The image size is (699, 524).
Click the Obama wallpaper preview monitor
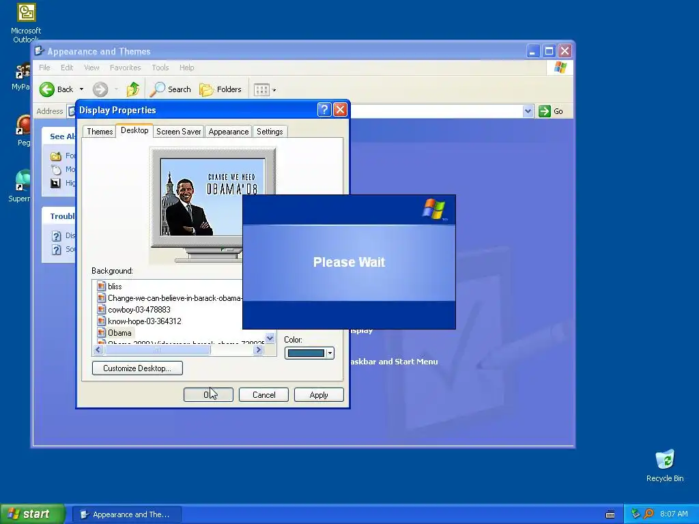[x=201, y=197]
